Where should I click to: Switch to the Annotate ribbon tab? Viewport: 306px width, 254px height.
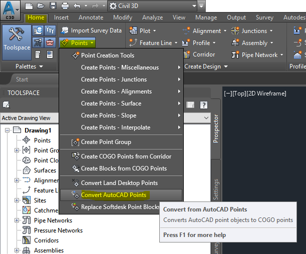pos(91,17)
